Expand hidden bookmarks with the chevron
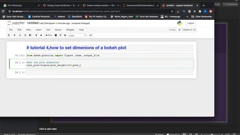The width and height of the screenshot is (240, 135). click(x=187, y=16)
